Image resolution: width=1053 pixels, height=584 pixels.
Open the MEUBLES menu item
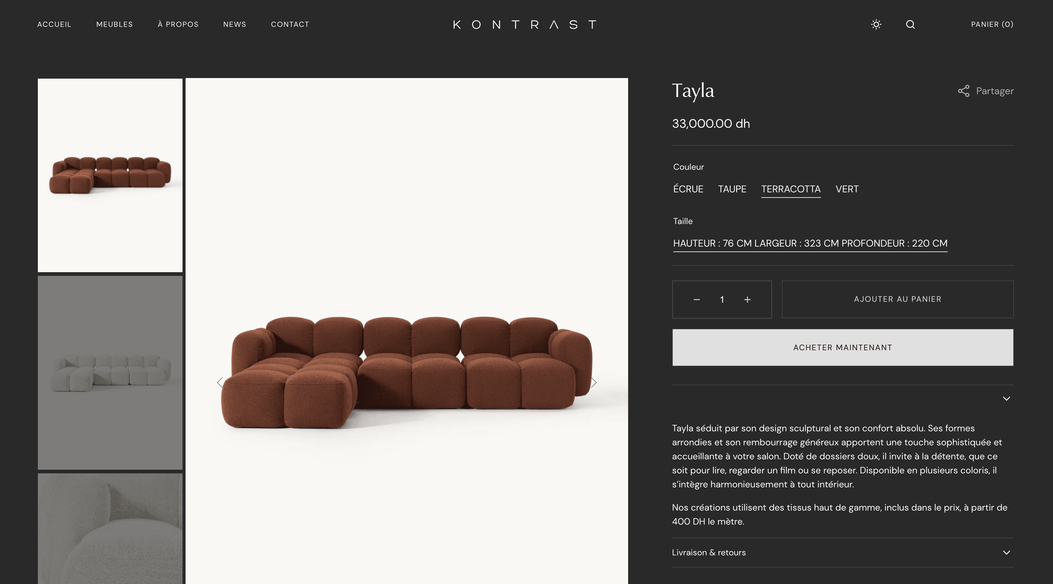[114, 24]
